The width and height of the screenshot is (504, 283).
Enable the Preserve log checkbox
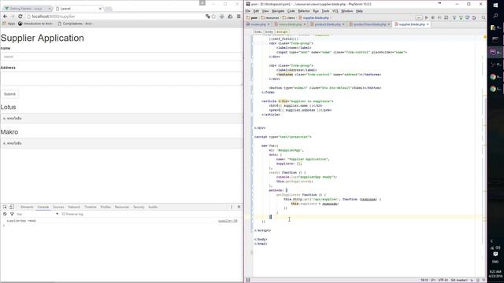(x=63, y=214)
